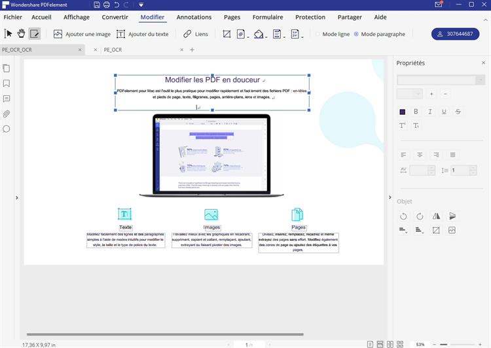The image size is (491, 348).
Task: Flip object horizontally in Objet section
Action: [436, 216]
